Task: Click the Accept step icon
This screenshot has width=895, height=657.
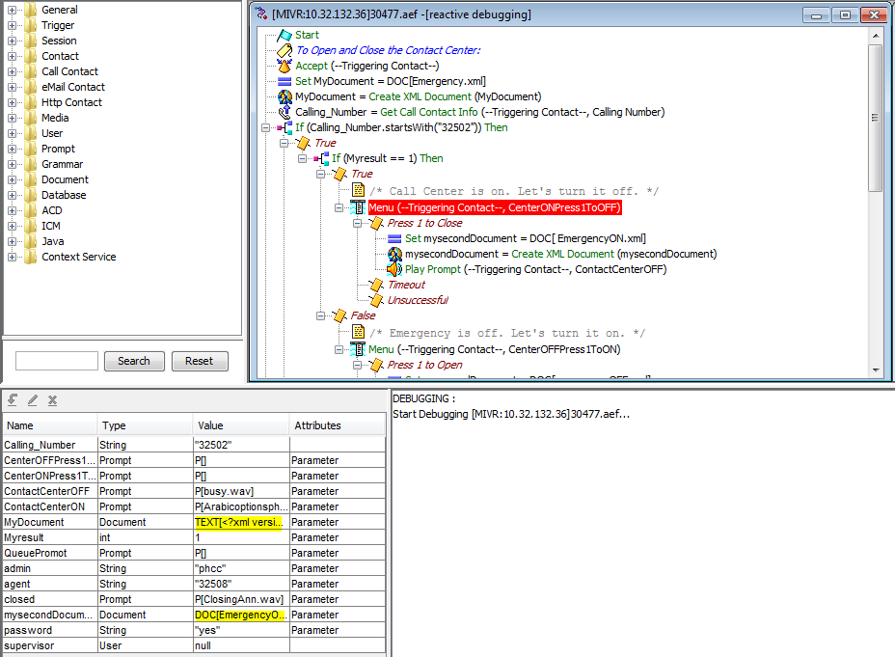Action: [x=285, y=66]
